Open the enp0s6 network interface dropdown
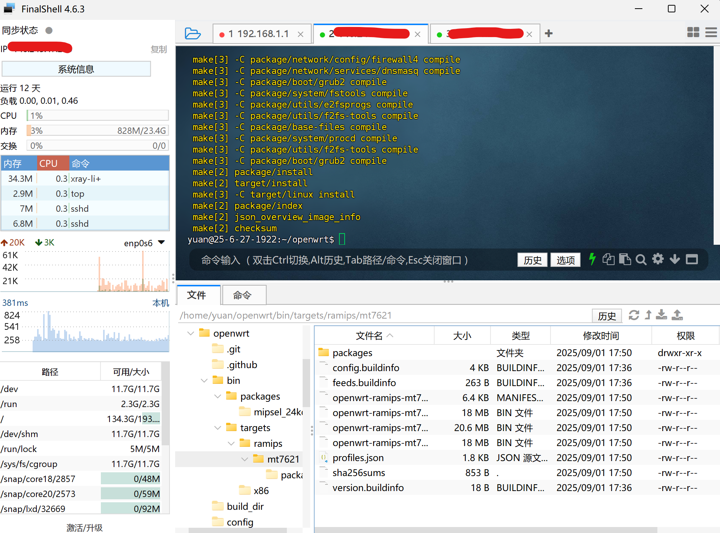720x533 pixels. [162, 243]
